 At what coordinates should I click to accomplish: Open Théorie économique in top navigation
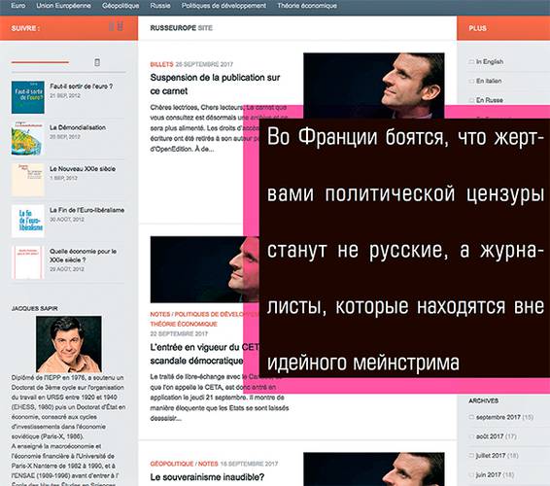coord(307,6)
